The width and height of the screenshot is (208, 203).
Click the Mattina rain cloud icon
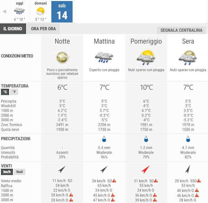click(104, 57)
